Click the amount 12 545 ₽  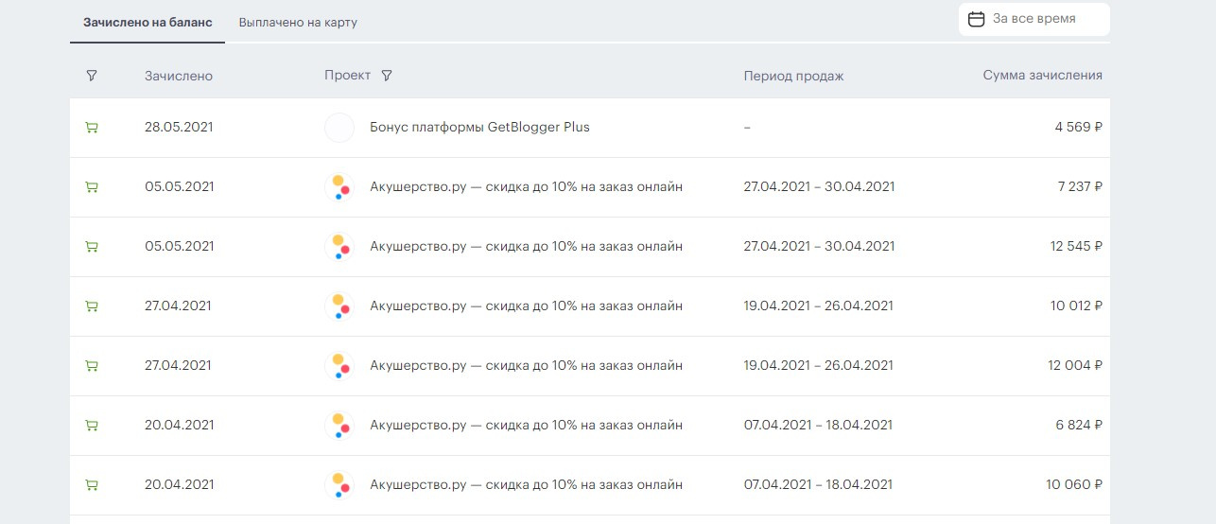[x=1076, y=246]
